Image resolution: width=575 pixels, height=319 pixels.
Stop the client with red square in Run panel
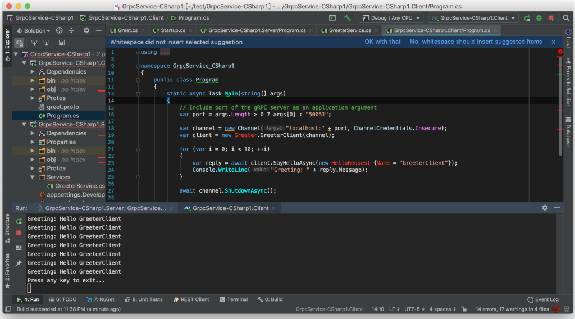click(x=19, y=233)
